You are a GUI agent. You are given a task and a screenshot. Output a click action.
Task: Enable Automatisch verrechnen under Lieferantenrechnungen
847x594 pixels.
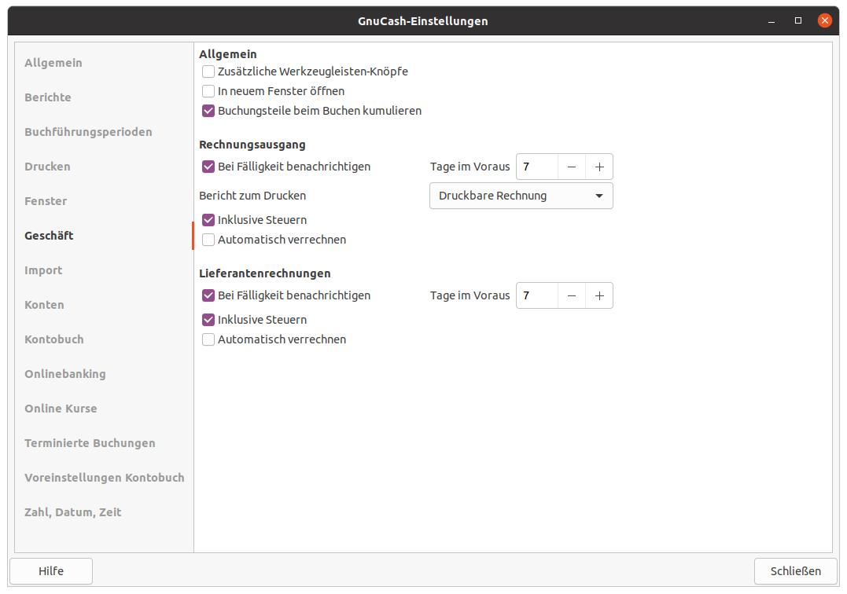pos(208,339)
